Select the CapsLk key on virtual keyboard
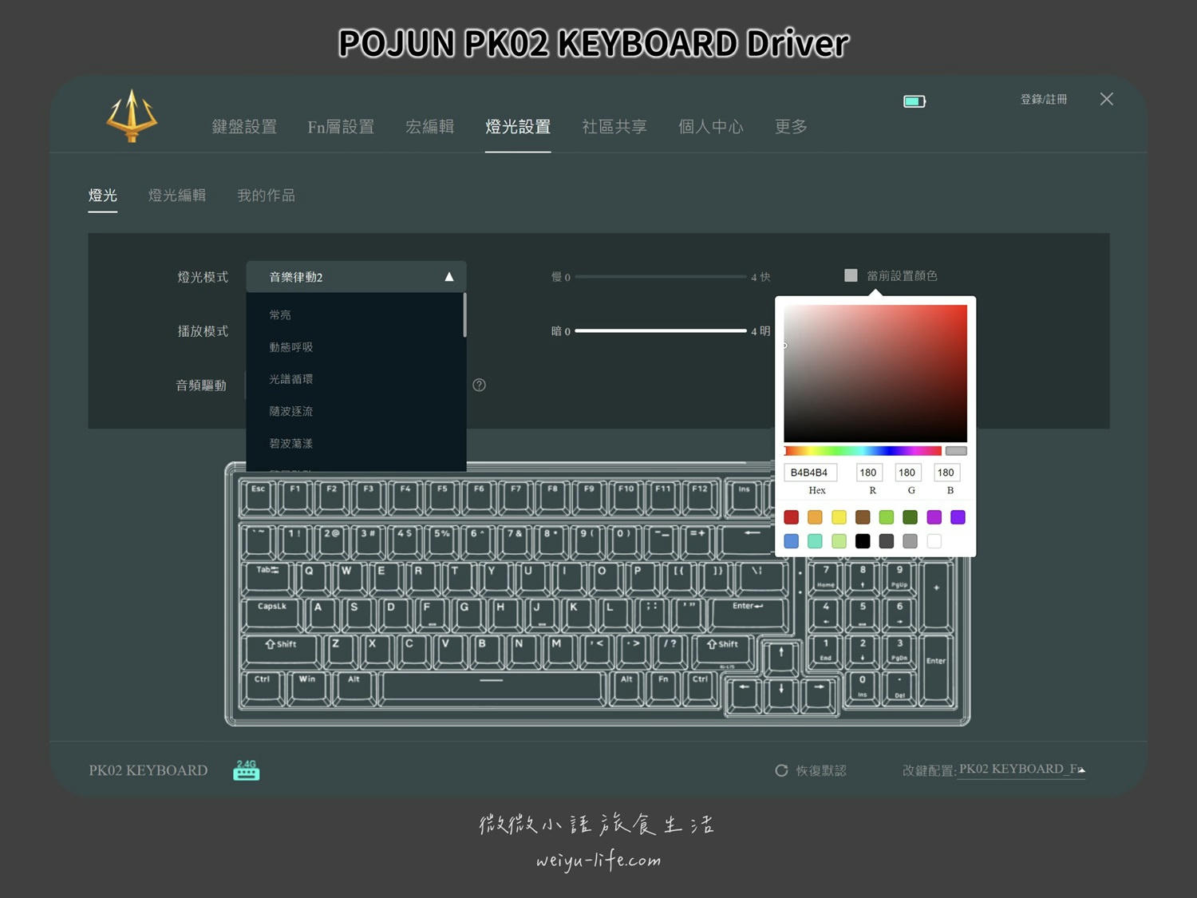 272,615
